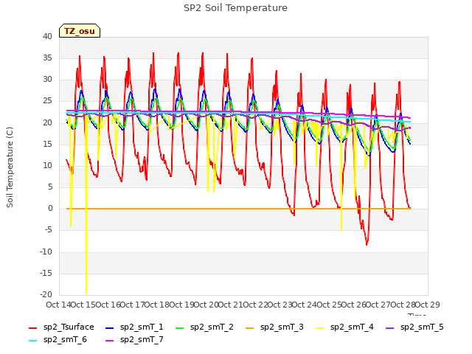Click the 20 y-axis tick label
Screen dimensions: 472x354
pyautogui.click(x=47, y=122)
